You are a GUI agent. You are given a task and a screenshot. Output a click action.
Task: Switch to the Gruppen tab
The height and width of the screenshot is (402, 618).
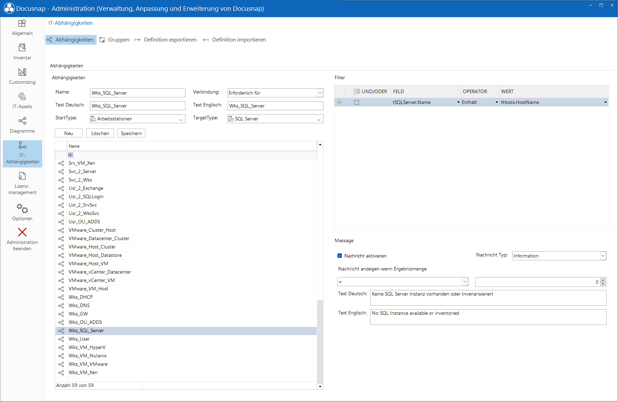(x=114, y=40)
